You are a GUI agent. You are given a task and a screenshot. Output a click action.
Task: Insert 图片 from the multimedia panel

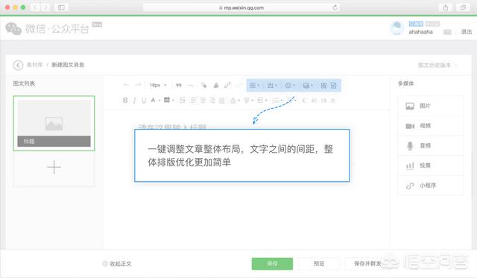click(431, 106)
